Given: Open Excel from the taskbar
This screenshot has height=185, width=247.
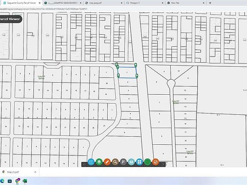Looking at the screenshot, I should click(25, 181).
